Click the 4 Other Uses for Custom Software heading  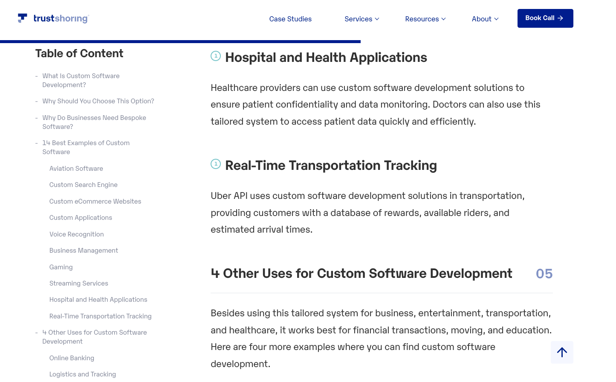tap(362, 273)
